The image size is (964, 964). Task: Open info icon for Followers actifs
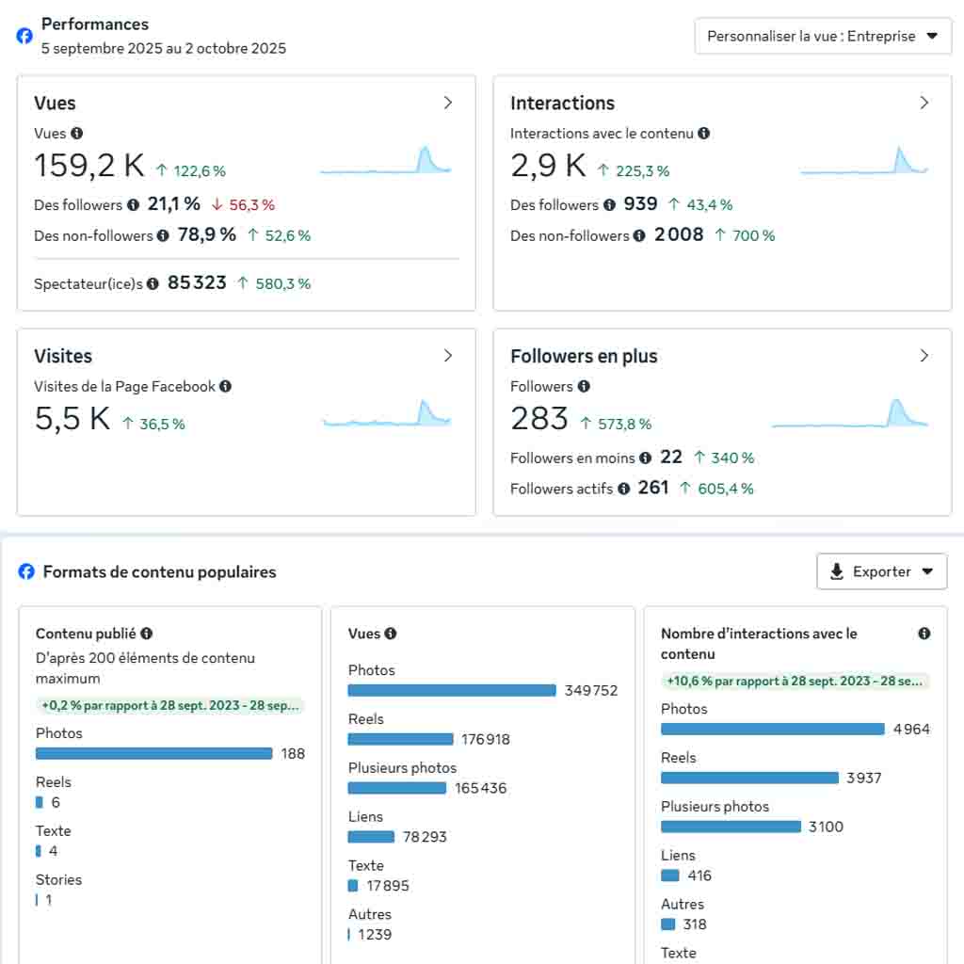624,489
